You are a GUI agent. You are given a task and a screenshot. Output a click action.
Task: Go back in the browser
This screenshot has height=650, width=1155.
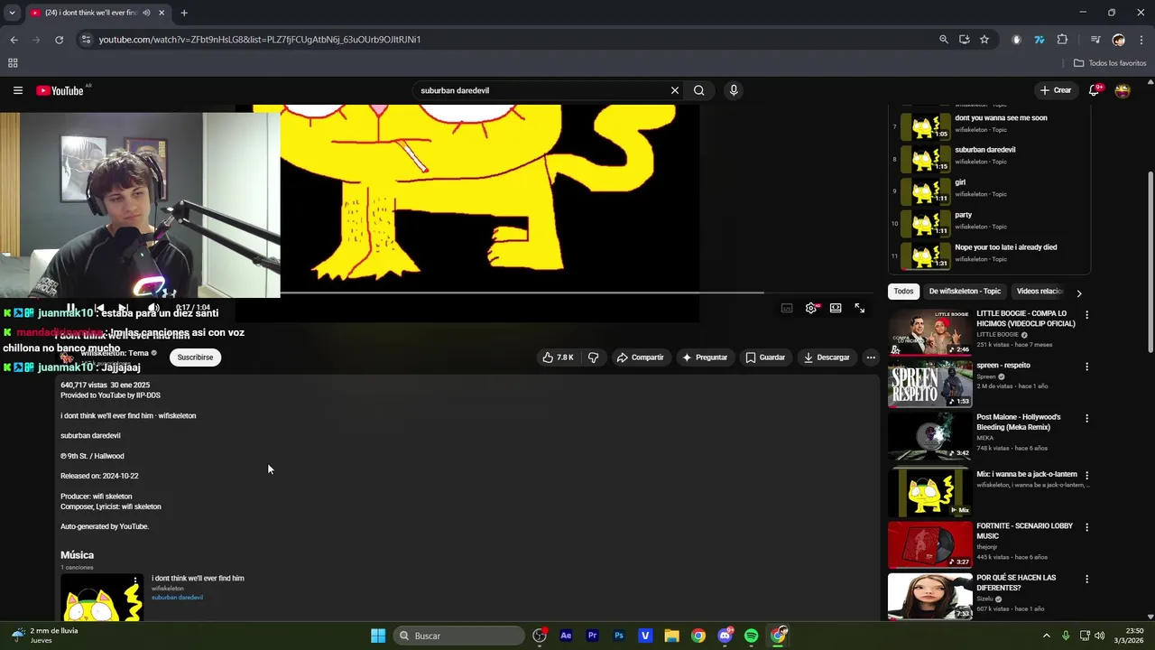click(14, 40)
